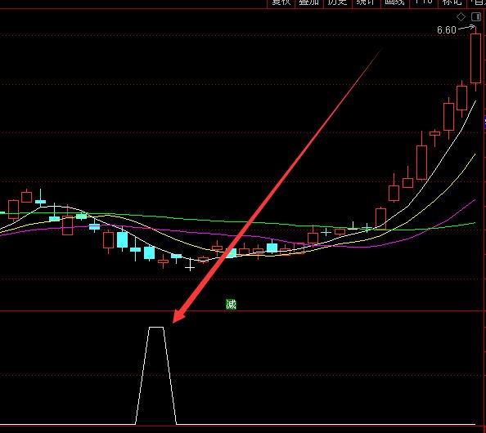Click the 自 button at toolbar edge

point(477,3)
